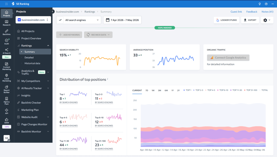Toggle TOTAL series in legend
This screenshot has height=157, width=277.
coord(263,90)
